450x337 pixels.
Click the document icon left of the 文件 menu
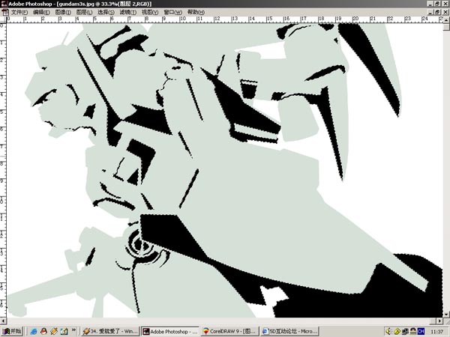click(x=5, y=12)
